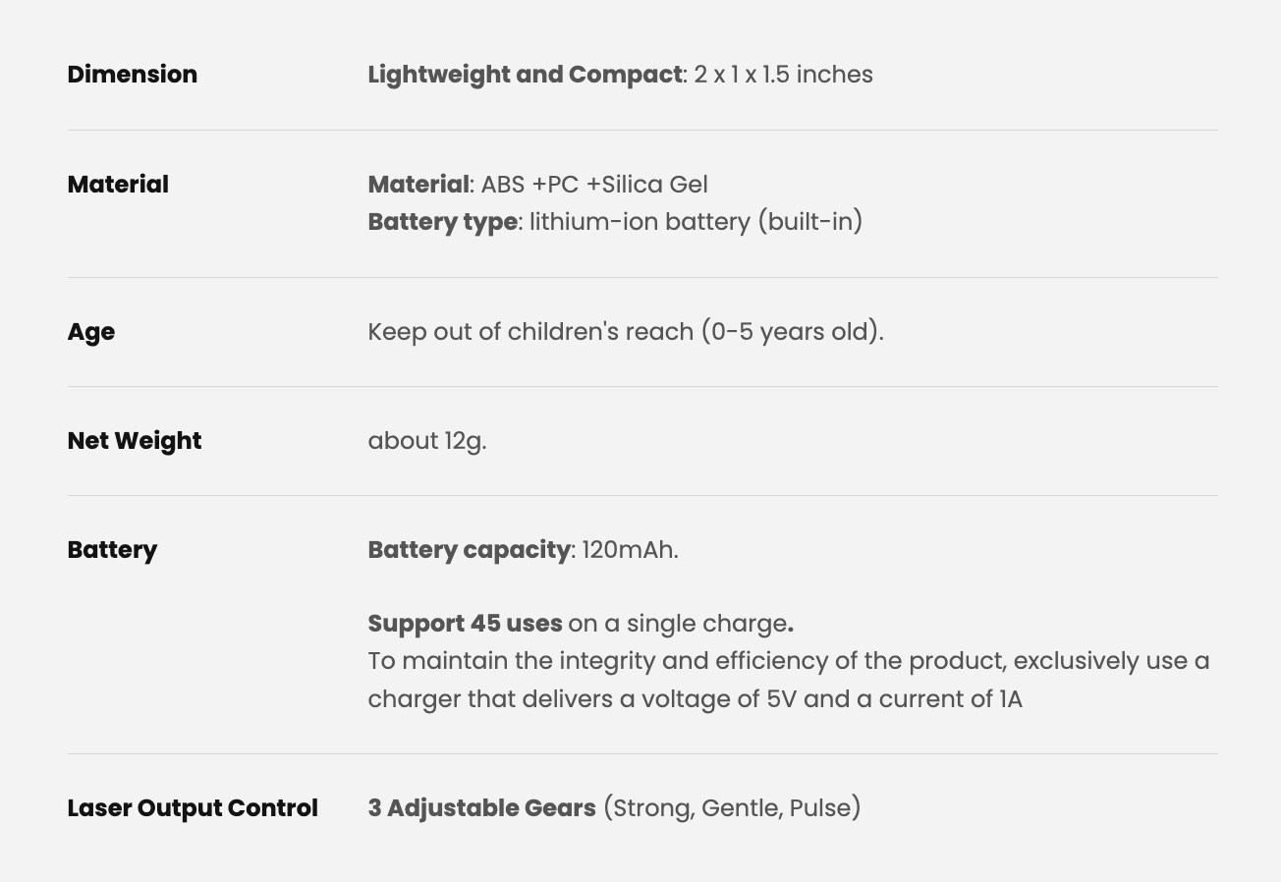Viewport: 1281px width, 882px height.
Task: Click the 'voltage of 5V' charger line
Action: (695, 699)
